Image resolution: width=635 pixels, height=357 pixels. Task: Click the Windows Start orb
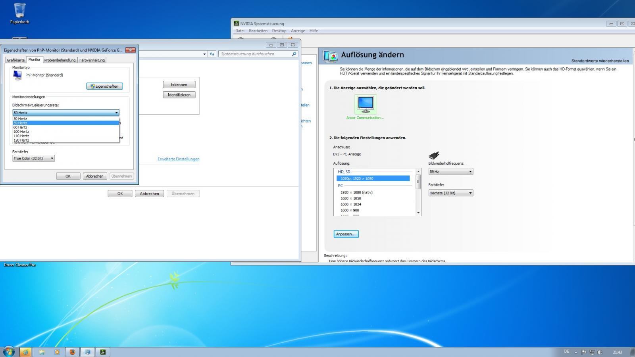point(9,351)
